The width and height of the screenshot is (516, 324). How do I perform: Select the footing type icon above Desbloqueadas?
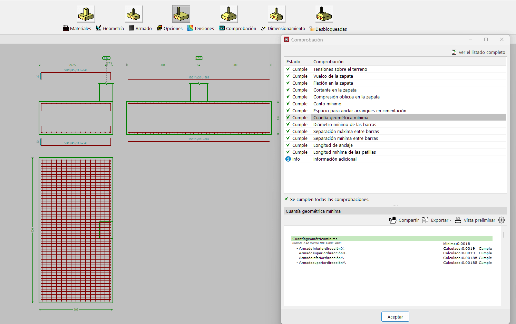pyautogui.click(x=324, y=14)
